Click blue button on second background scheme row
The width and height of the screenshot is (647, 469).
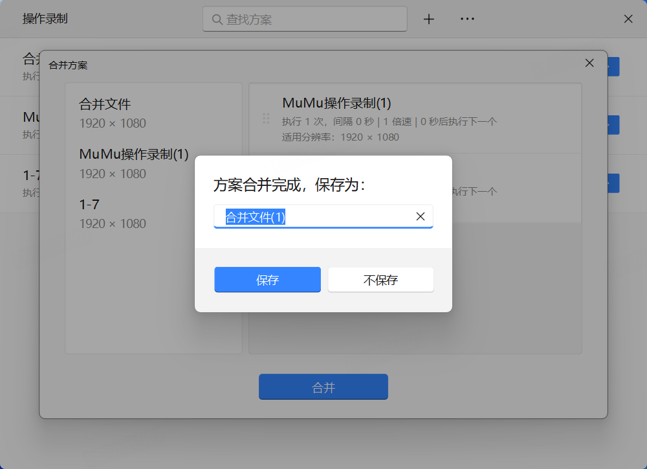[x=613, y=125]
